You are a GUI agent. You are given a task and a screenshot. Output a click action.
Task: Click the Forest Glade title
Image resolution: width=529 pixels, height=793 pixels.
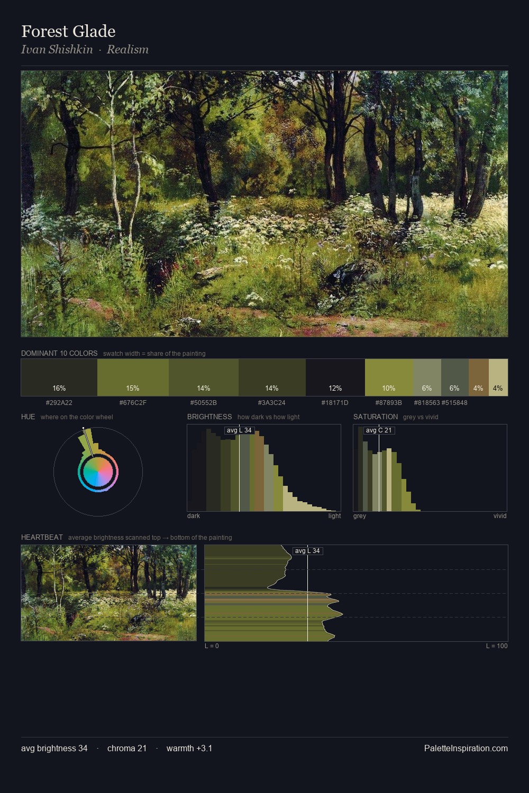(68, 31)
